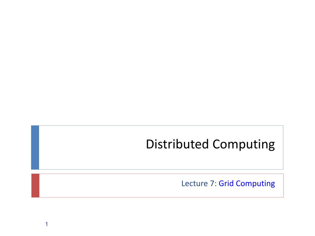
Task: Click the 'Distributed Computing' title text
Action: pyautogui.click(x=210, y=144)
